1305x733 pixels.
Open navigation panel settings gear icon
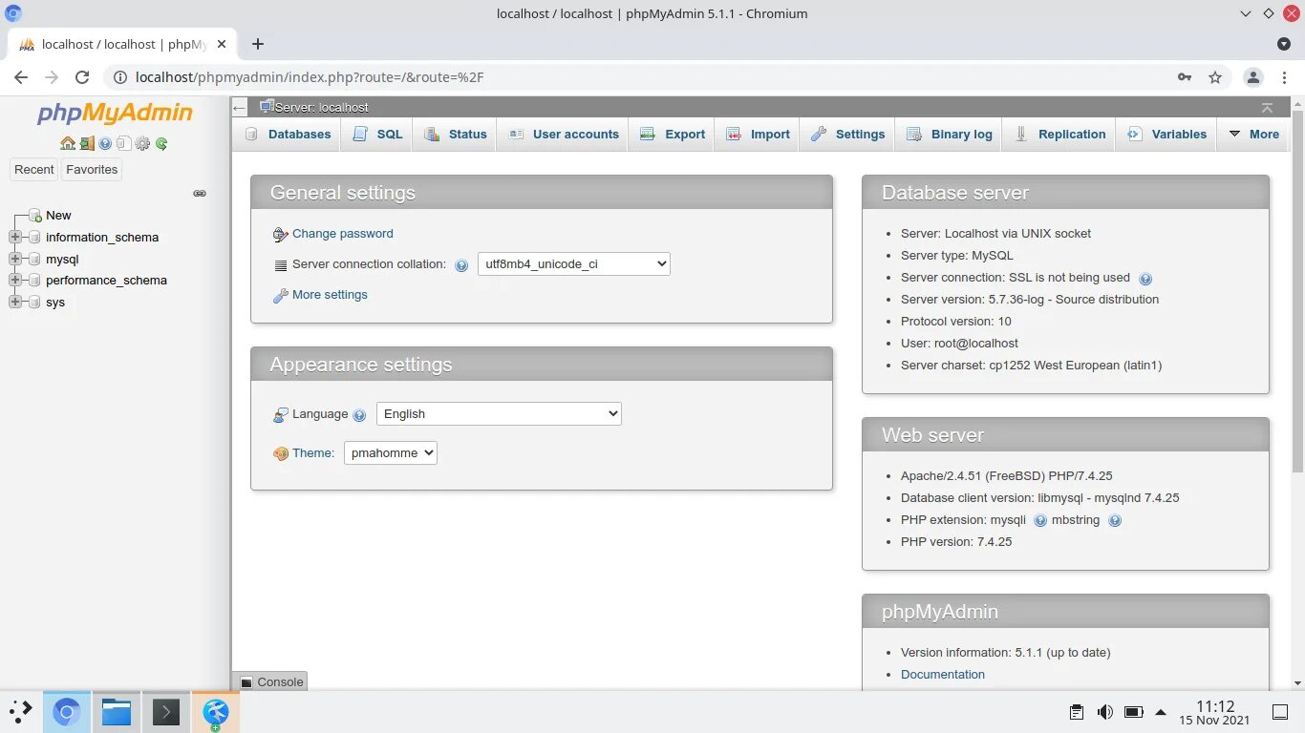click(142, 144)
